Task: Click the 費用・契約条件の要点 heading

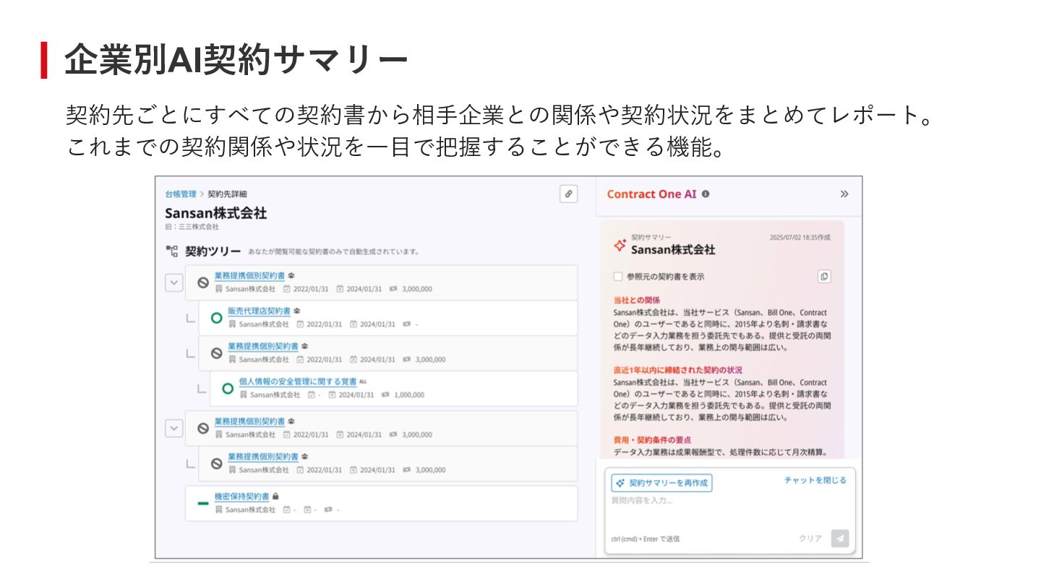Action: coord(652,440)
